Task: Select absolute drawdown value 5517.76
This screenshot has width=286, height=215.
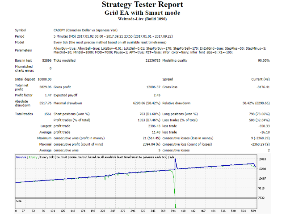Action: pyautogui.click(x=46, y=103)
